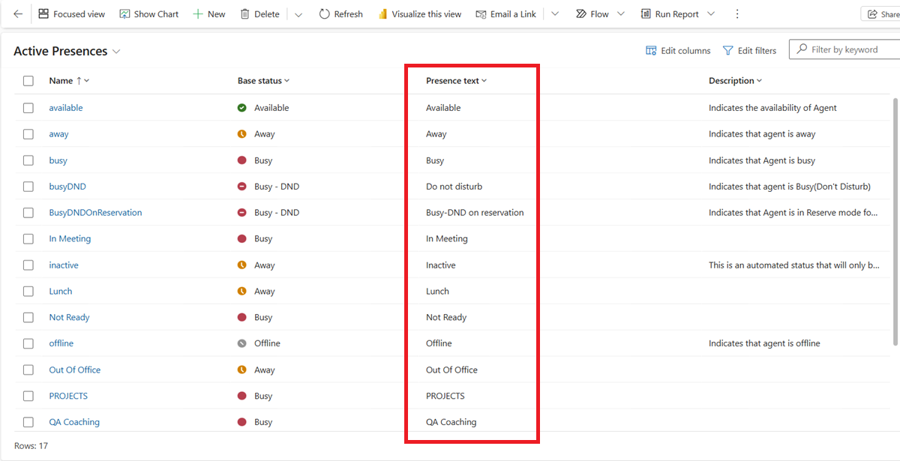Click the DND icon in busyDND row
The height and width of the screenshot is (461, 900).
click(x=242, y=187)
